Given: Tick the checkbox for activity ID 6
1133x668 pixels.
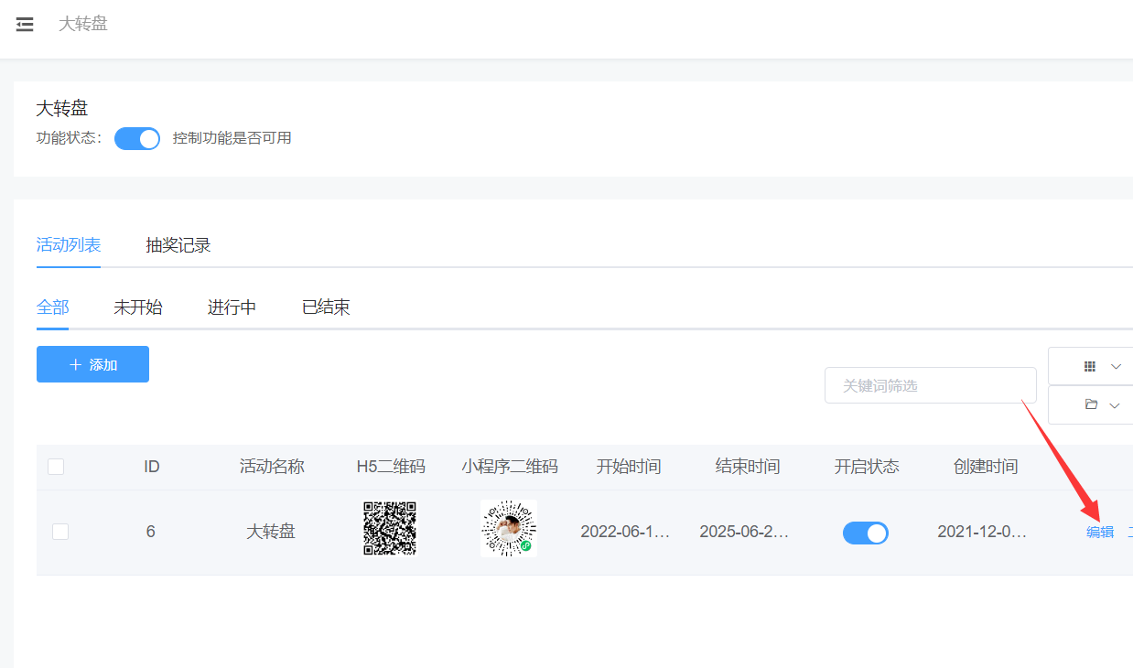Looking at the screenshot, I should 60,532.
